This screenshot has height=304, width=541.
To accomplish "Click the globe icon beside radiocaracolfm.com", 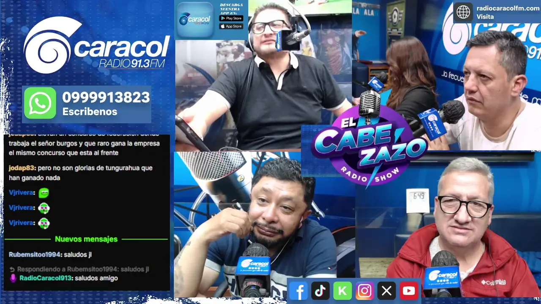I will [x=463, y=12].
